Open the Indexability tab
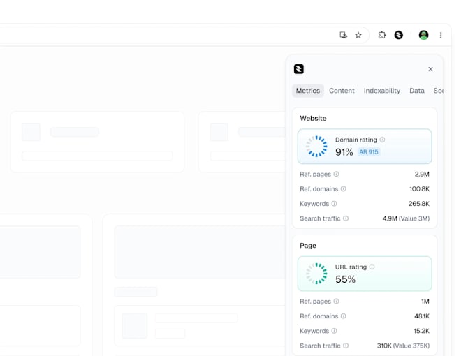The image size is (475, 356). tap(381, 91)
